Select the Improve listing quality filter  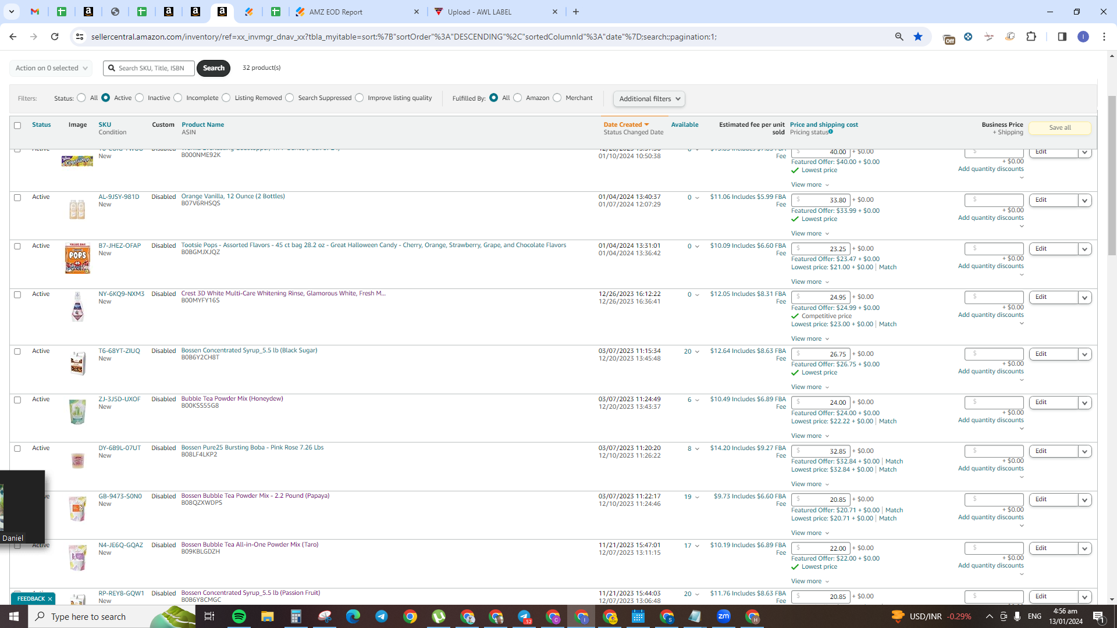click(x=360, y=98)
